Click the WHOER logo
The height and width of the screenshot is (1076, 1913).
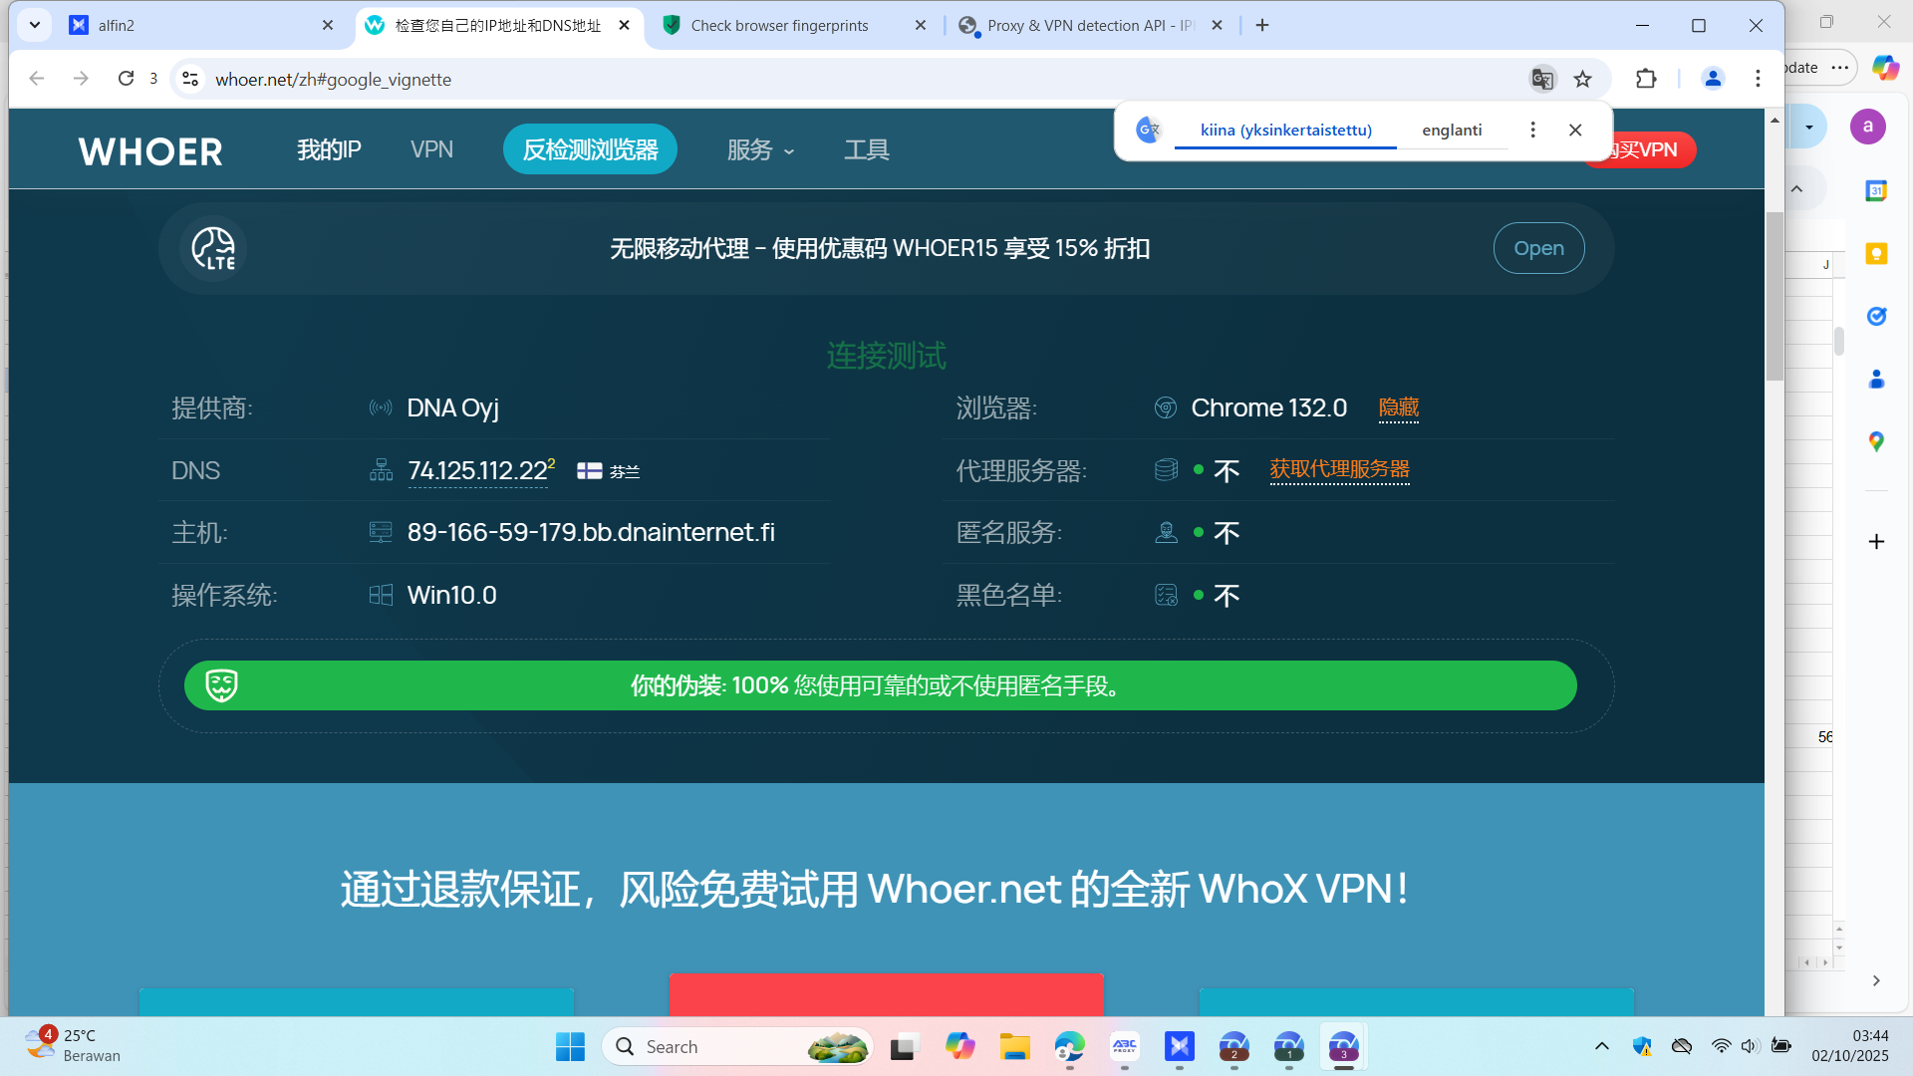click(x=150, y=151)
